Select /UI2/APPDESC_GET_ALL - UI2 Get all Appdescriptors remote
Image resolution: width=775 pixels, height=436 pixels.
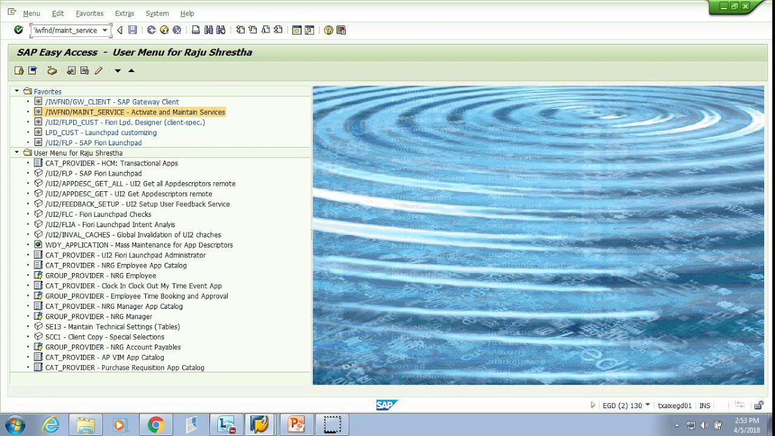pyautogui.click(x=140, y=183)
